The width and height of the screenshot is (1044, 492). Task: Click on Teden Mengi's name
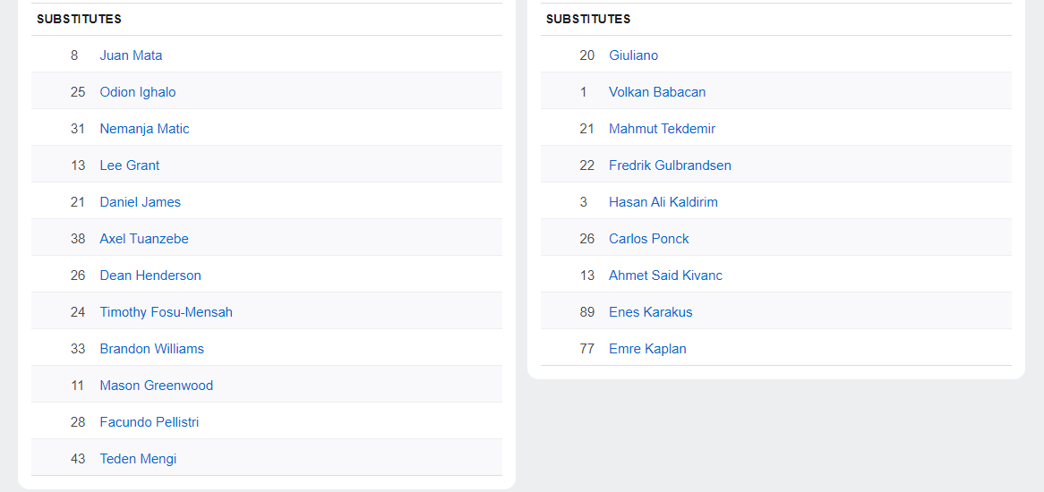[138, 459]
